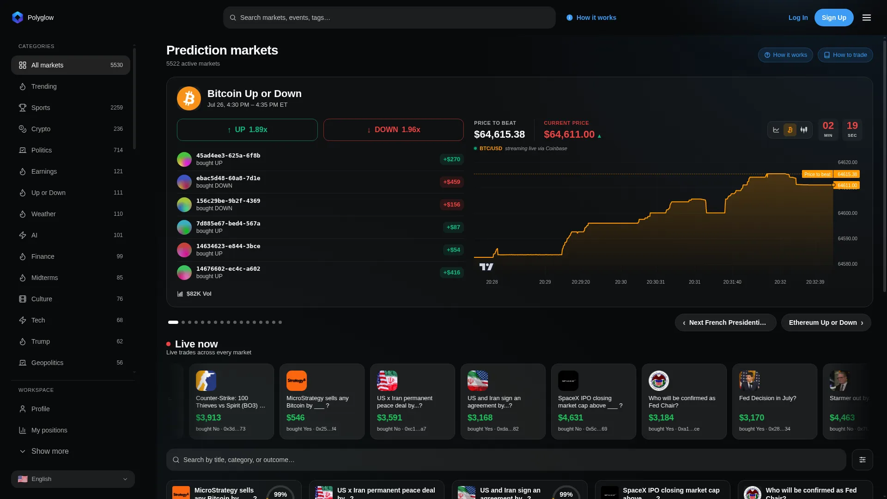The width and height of the screenshot is (887, 499).
Task: Open the hamburger menu icon
Action: (866, 18)
